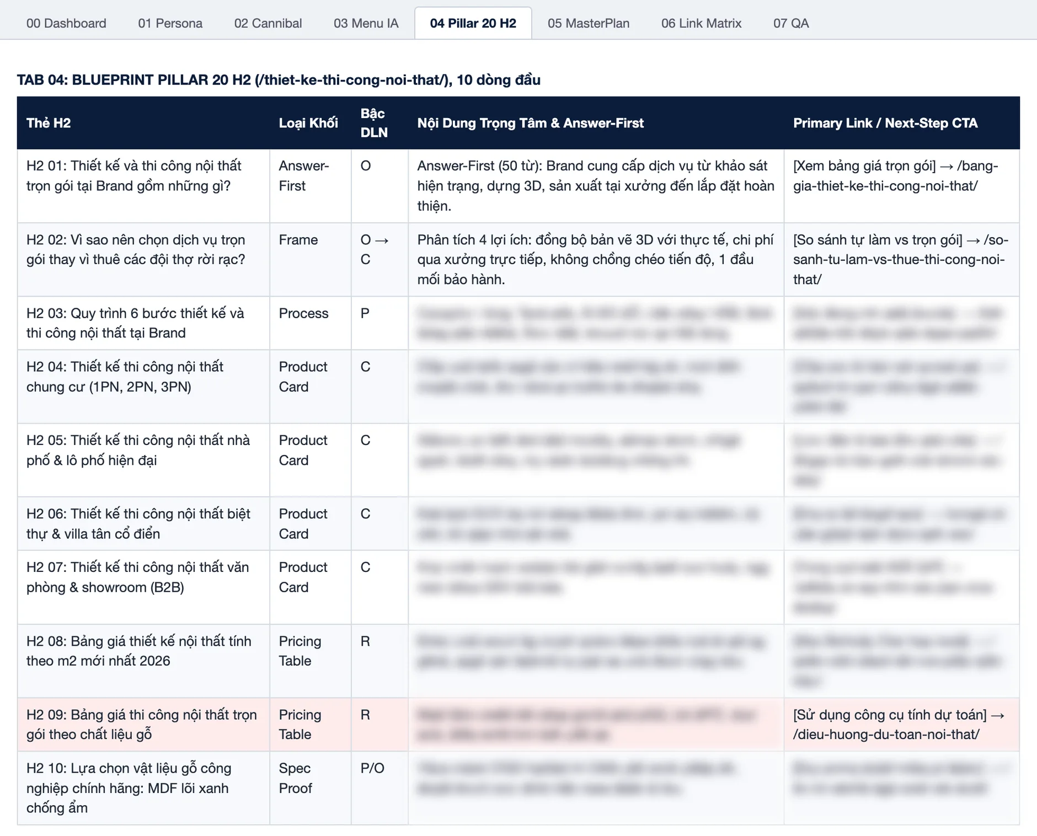Image resolution: width=1037 pixels, height=836 pixels.
Task: Click the 'Frame' block type cell
Action: tap(311, 260)
